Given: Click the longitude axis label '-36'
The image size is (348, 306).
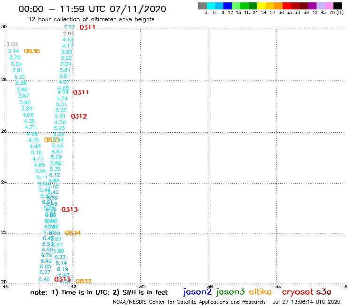Looking at the screenshot, I should pyautogui.click(x=208, y=287).
